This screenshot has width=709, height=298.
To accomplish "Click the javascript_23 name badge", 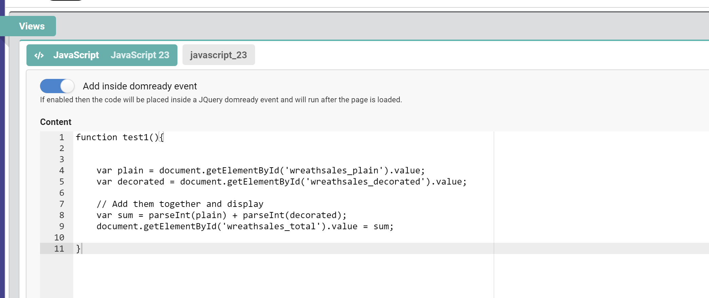I will (x=218, y=55).
